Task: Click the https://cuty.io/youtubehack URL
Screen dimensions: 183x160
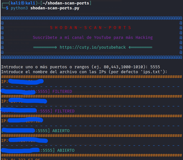Action: pyautogui.click(x=93, y=47)
